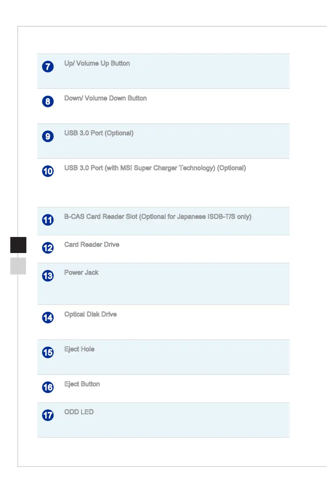Click the number 16 badge icon
Viewport: 327px width, 490px height.
[48, 387]
